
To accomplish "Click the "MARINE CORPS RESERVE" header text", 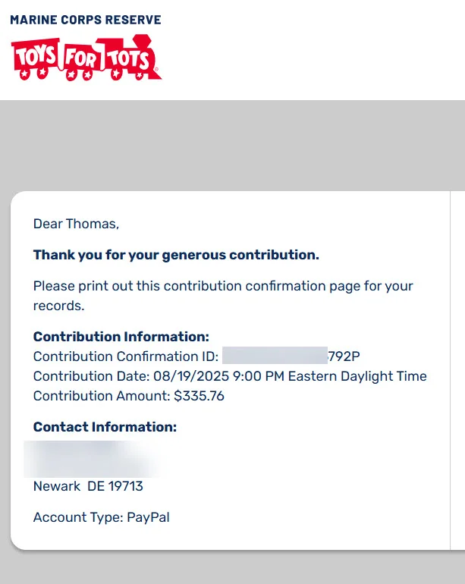I will pyautogui.click(x=86, y=20).
